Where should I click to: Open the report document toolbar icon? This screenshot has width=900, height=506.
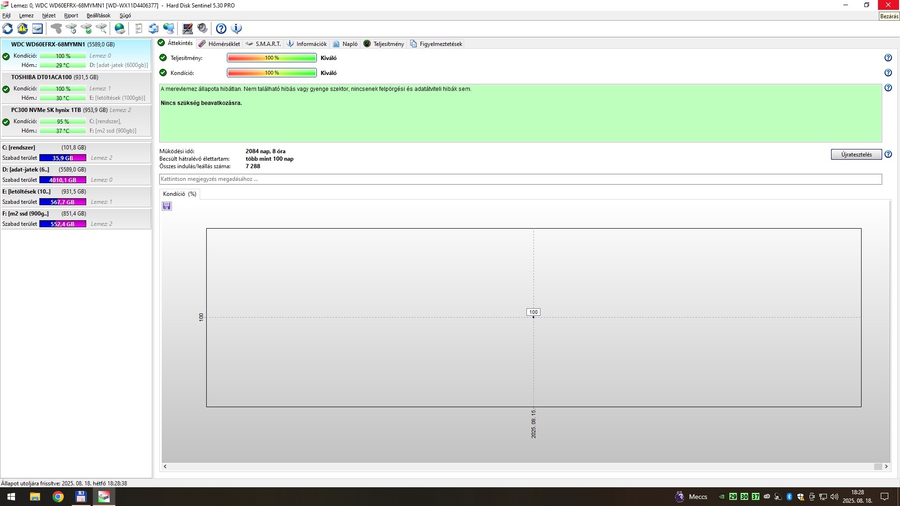(x=138, y=29)
